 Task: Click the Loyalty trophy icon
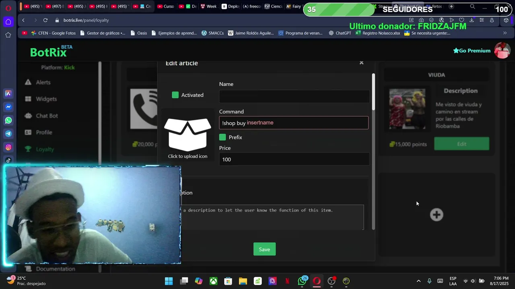pos(28,149)
